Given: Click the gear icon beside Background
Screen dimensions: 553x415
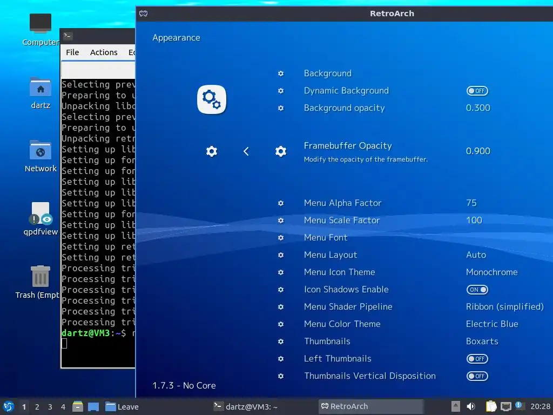Looking at the screenshot, I should (x=281, y=73).
